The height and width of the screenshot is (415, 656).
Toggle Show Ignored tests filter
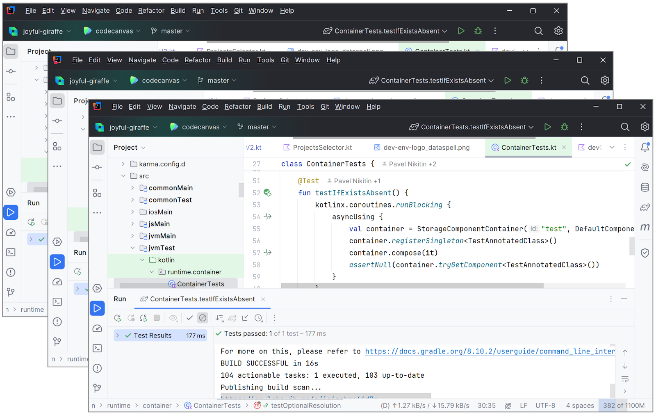pyautogui.click(x=203, y=318)
